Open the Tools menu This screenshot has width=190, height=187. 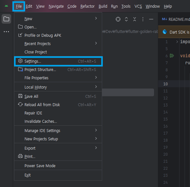[126, 6]
